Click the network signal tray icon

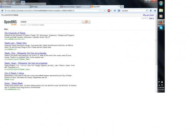point(159,85)
